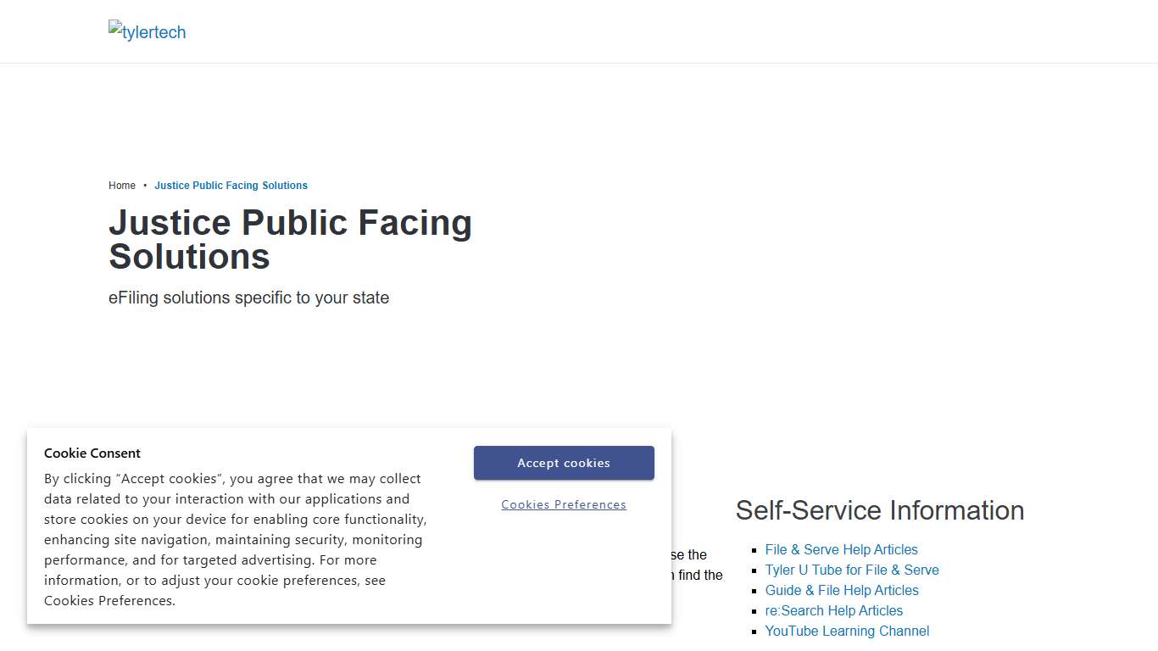Click the eFiling solutions subtitle text
Screen dimensions: 1158x651
248,298
